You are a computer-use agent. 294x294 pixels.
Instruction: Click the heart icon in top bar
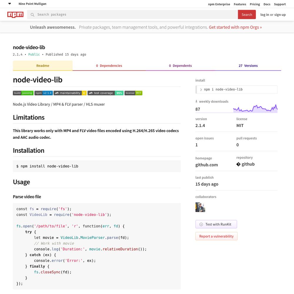point(10,4)
